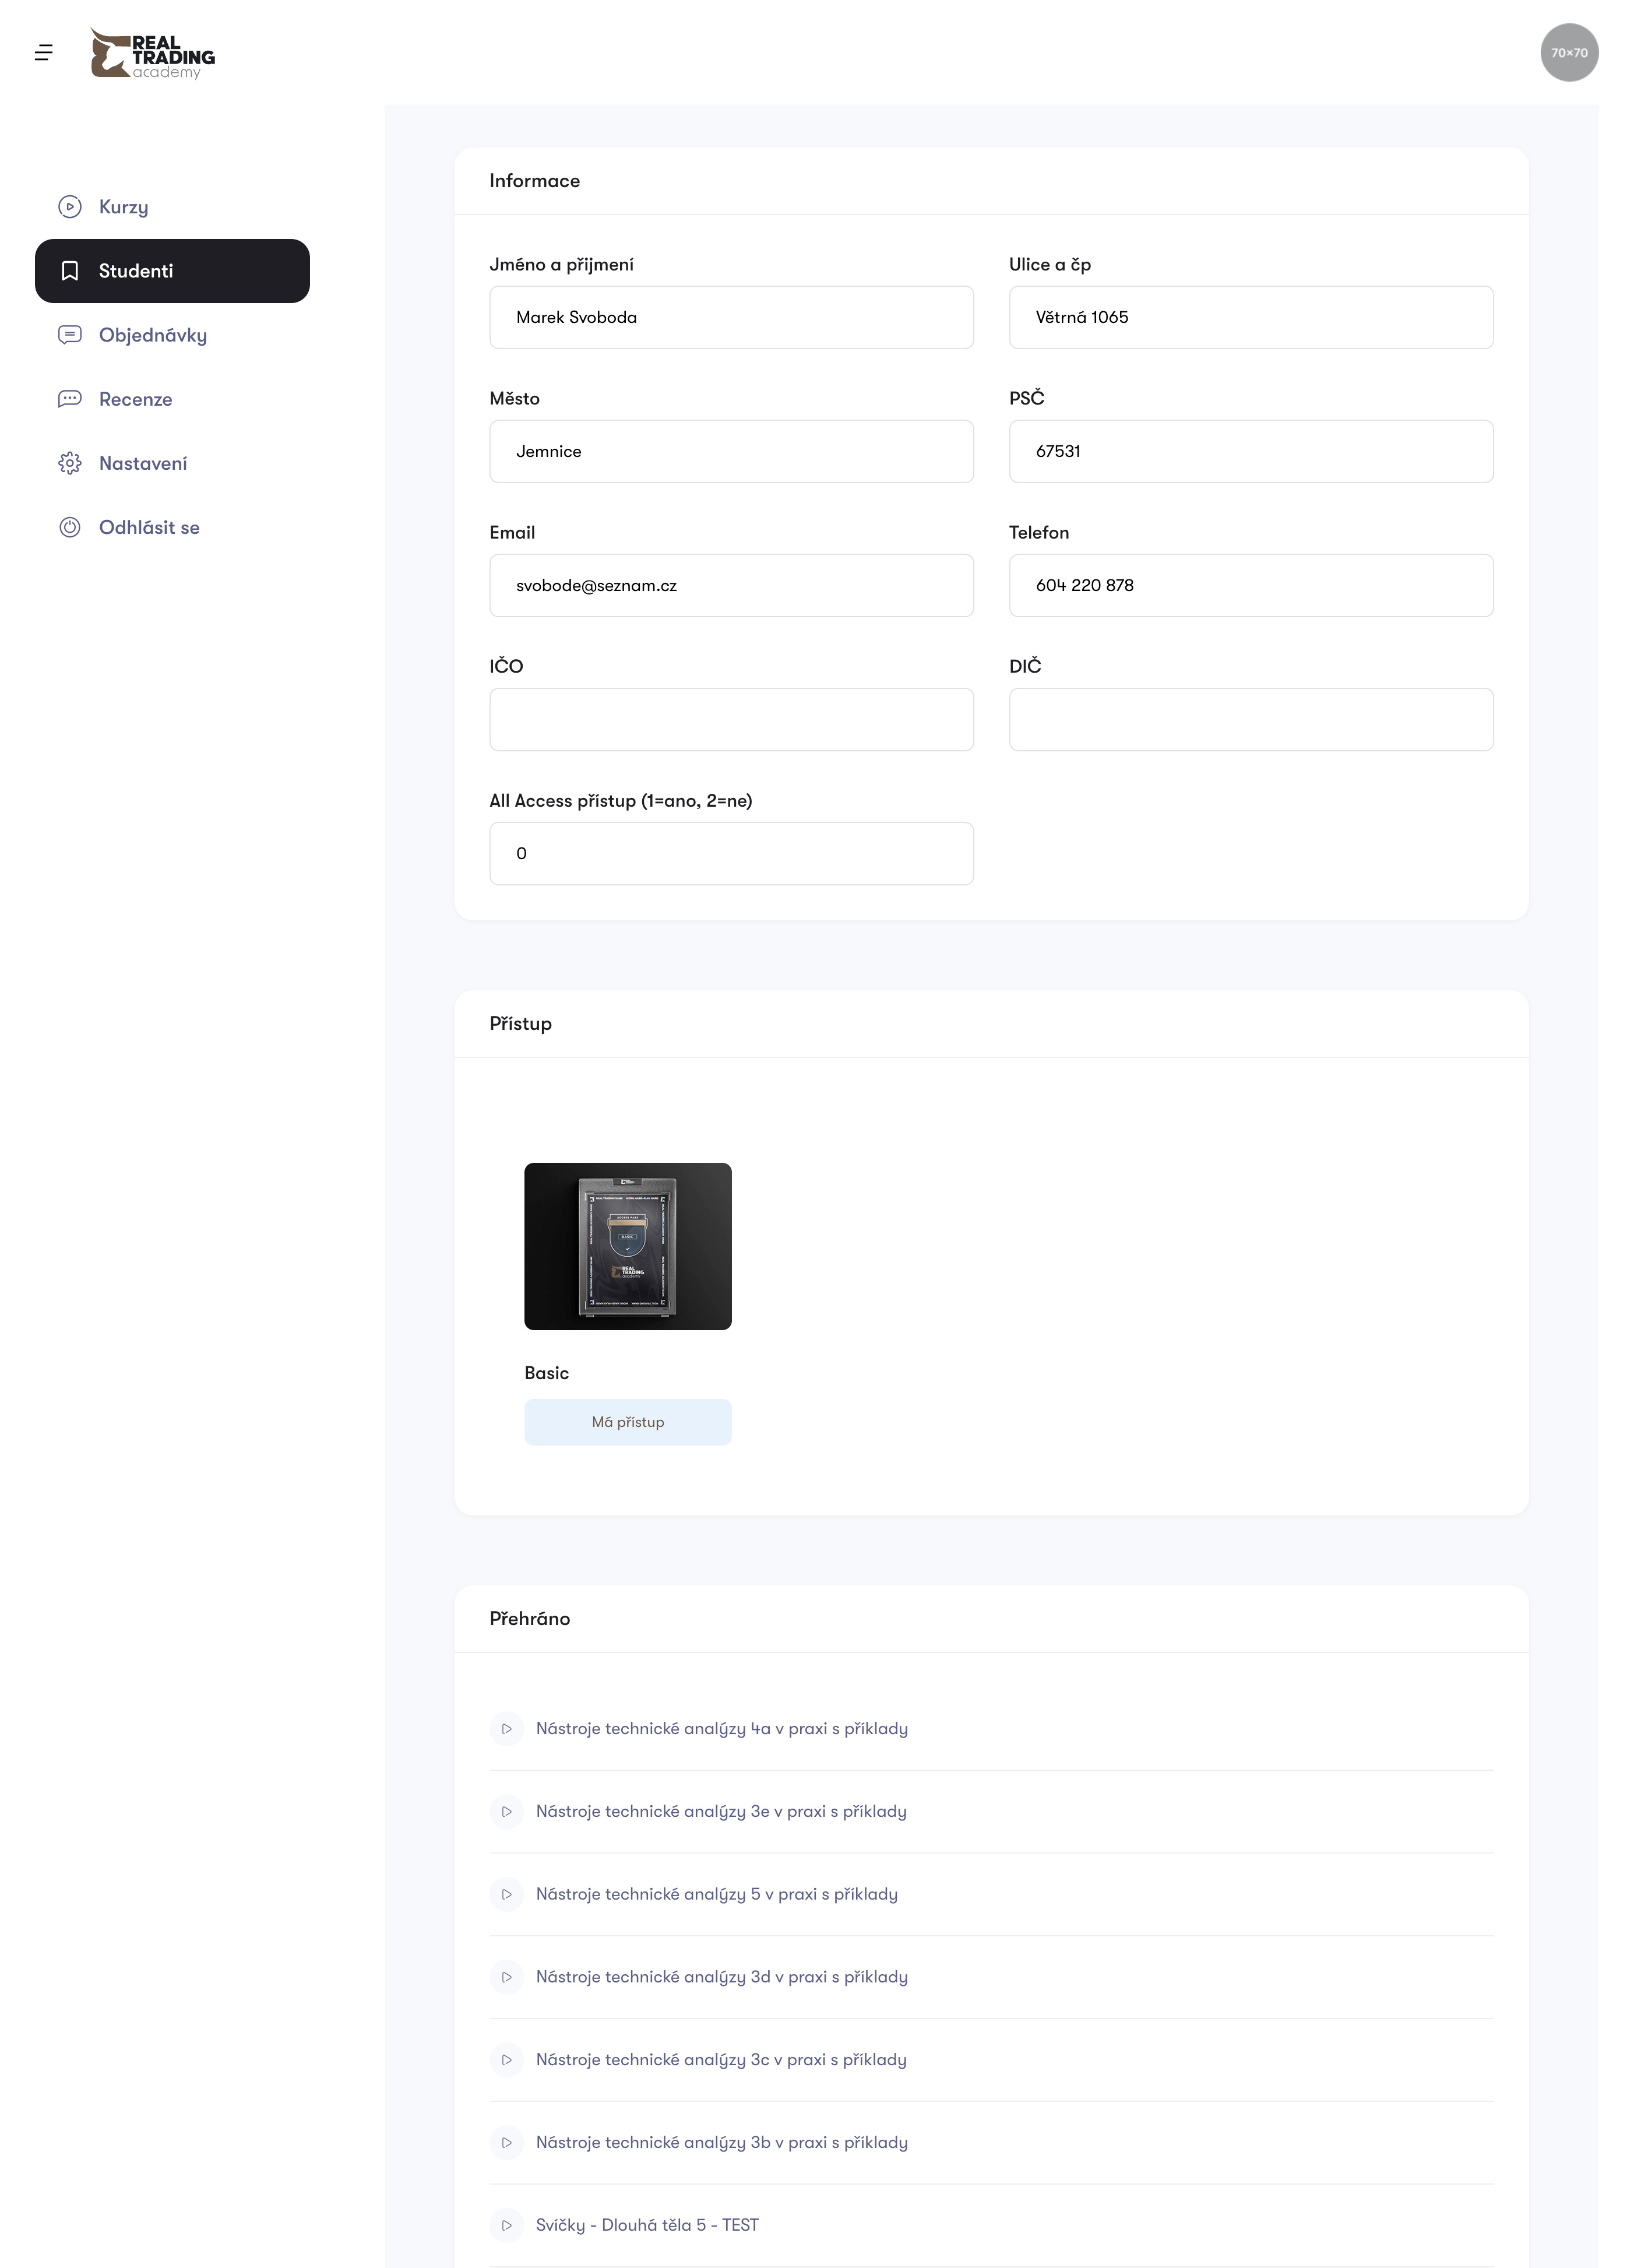
Task: Open the Real Trading Academy logo
Action: [x=152, y=53]
